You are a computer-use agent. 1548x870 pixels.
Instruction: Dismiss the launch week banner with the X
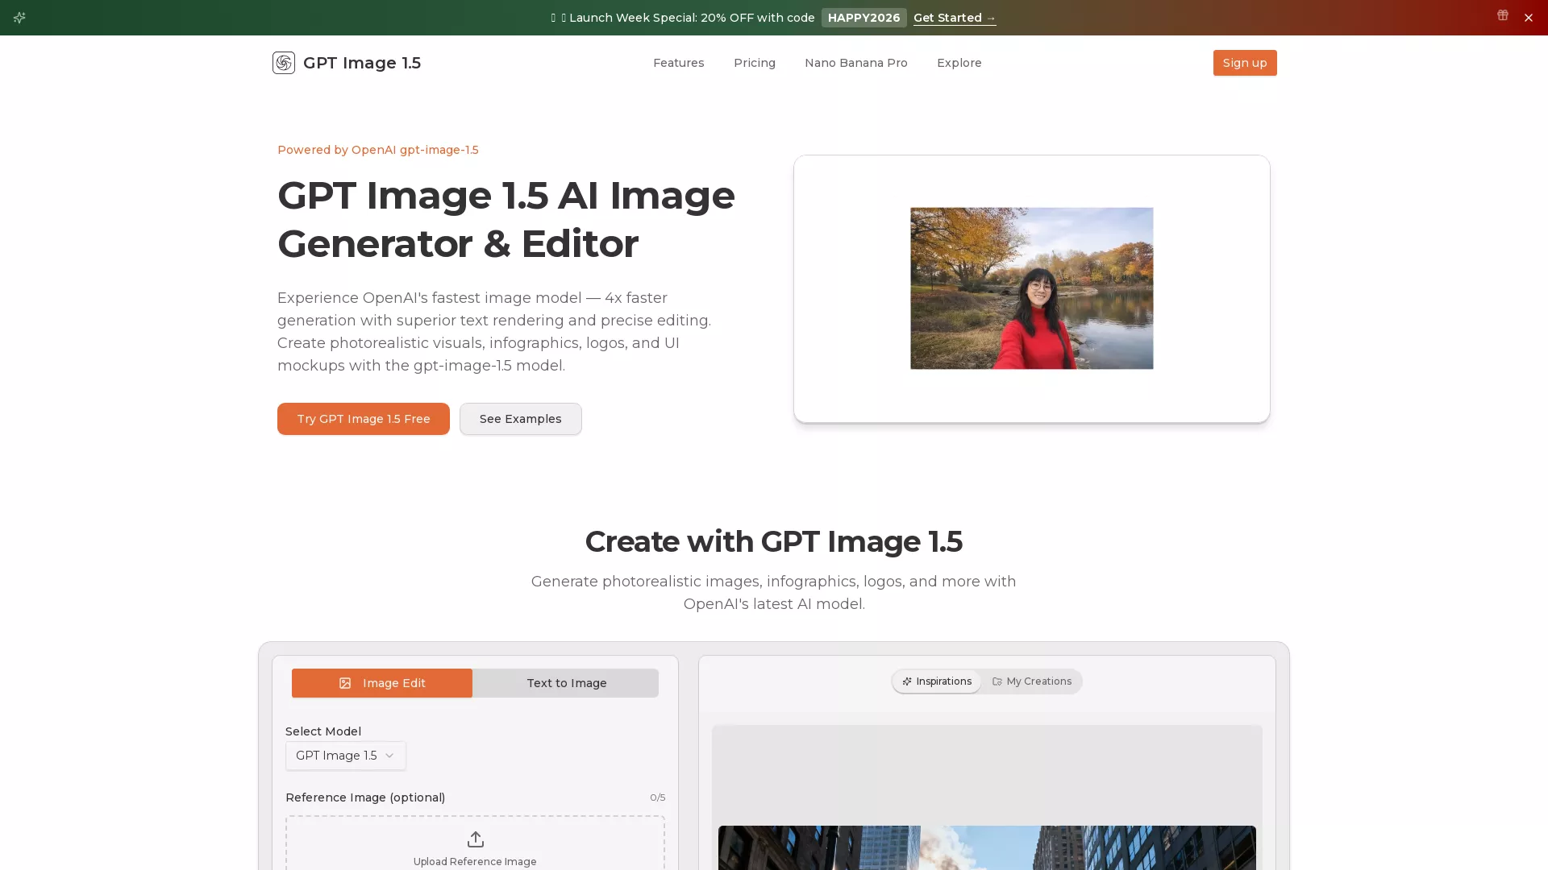[x=1529, y=17]
